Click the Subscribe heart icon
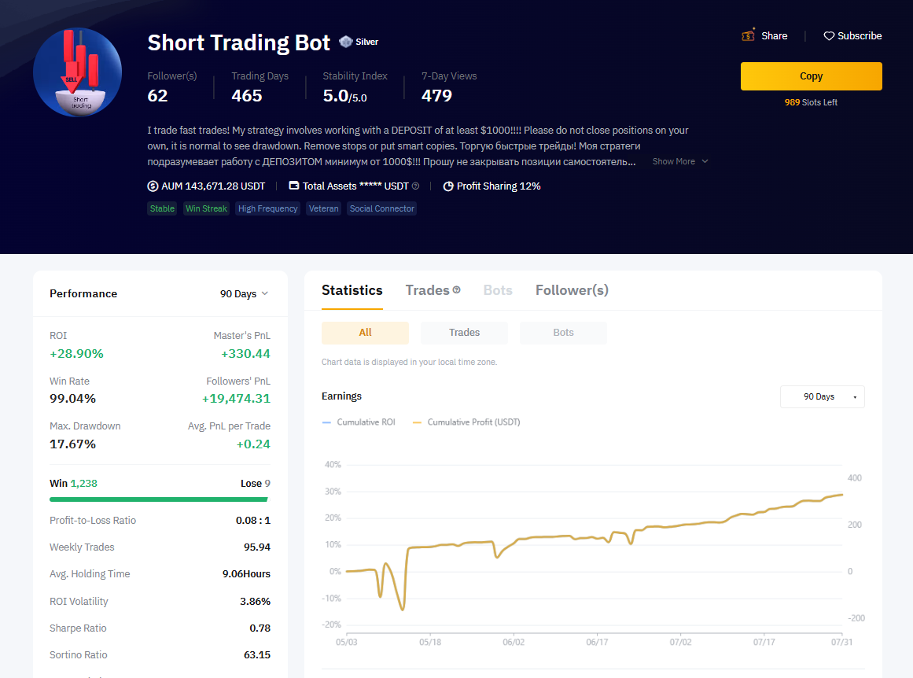 829,36
